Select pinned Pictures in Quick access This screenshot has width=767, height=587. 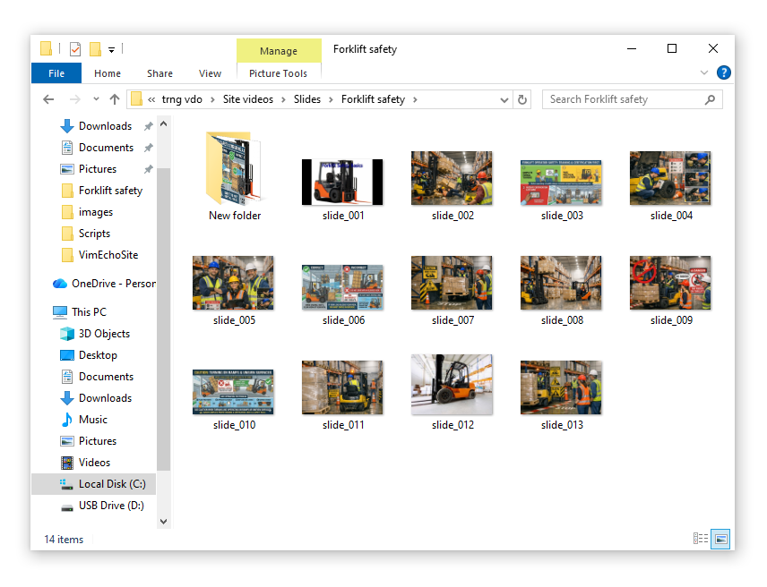[98, 169]
